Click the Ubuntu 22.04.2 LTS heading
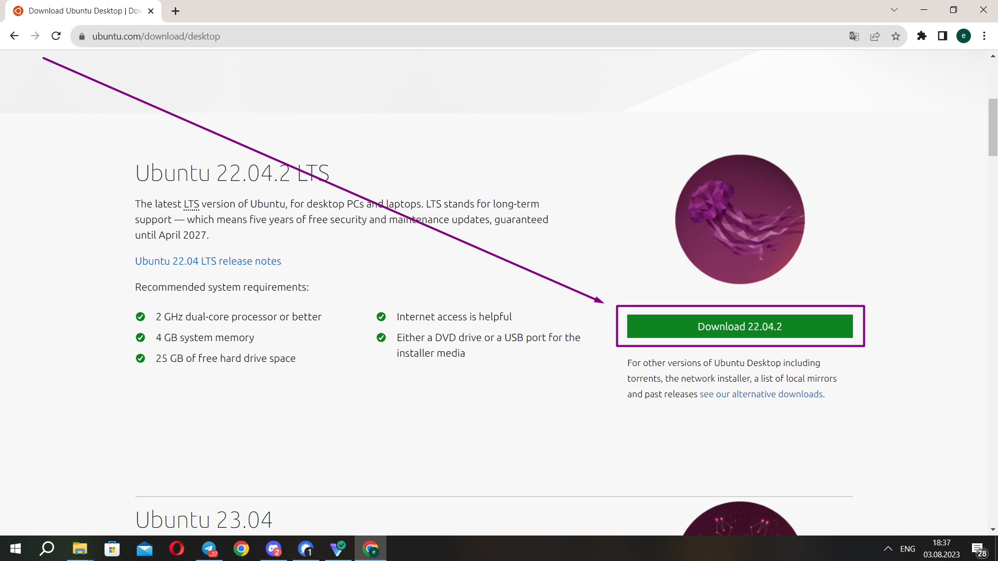The image size is (998, 561). (x=232, y=173)
